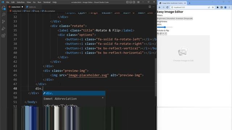The width and height of the screenshot is (232, 130).
Task: Click the Inversion filter button
Action: (x=180, y=18)
